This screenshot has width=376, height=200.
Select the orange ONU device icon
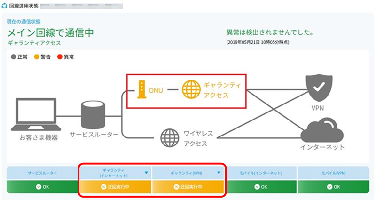click(141, 89)
